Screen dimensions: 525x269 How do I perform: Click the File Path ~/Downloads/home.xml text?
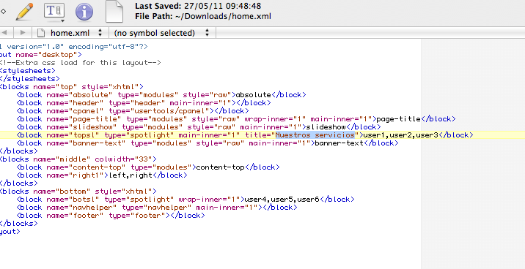203,16
